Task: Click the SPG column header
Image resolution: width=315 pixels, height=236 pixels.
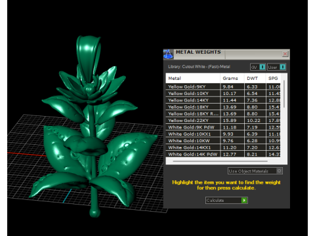Action: 273,78
